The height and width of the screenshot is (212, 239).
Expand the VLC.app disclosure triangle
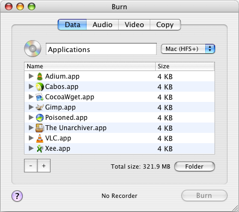31,138
